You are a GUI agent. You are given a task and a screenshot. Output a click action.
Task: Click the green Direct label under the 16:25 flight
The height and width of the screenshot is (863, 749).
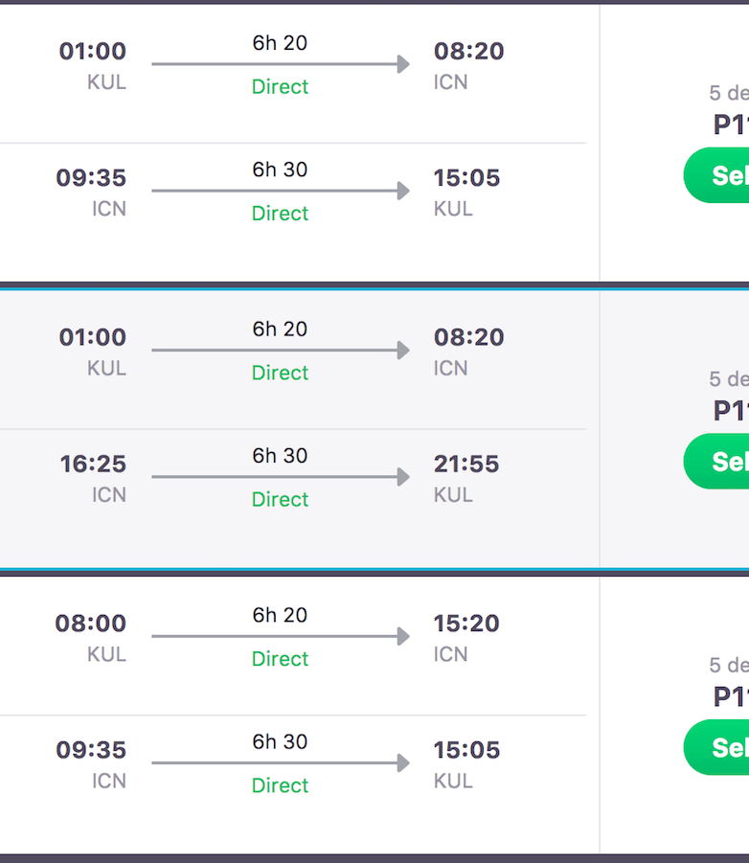280,499
